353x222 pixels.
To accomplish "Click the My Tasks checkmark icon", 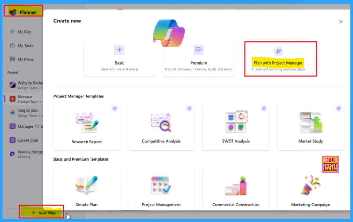I will pyautogui.click(x=13, y=45).
